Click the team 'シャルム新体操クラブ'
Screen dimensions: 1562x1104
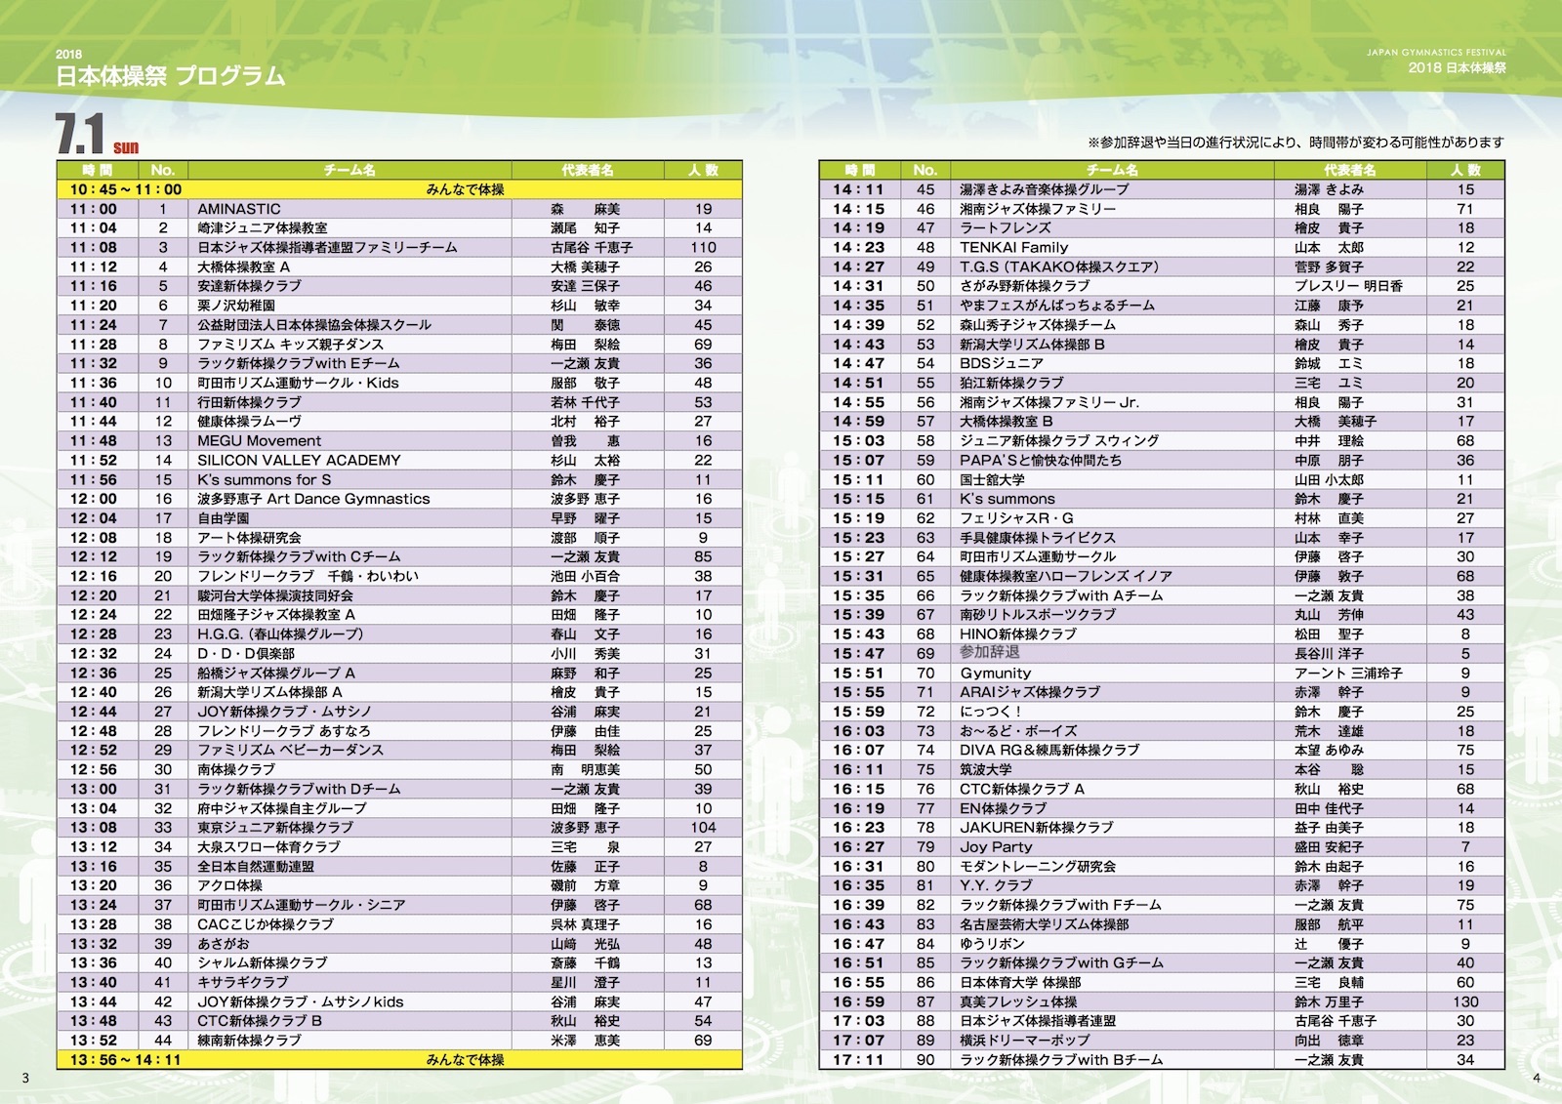pyautogui.click(x=262, y=963)
